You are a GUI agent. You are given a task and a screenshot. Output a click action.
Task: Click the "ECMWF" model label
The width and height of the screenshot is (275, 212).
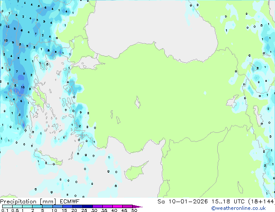[x=70, y=202]
